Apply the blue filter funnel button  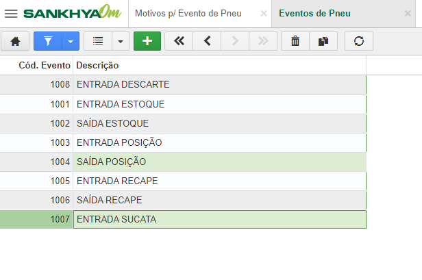pos(48,41)
